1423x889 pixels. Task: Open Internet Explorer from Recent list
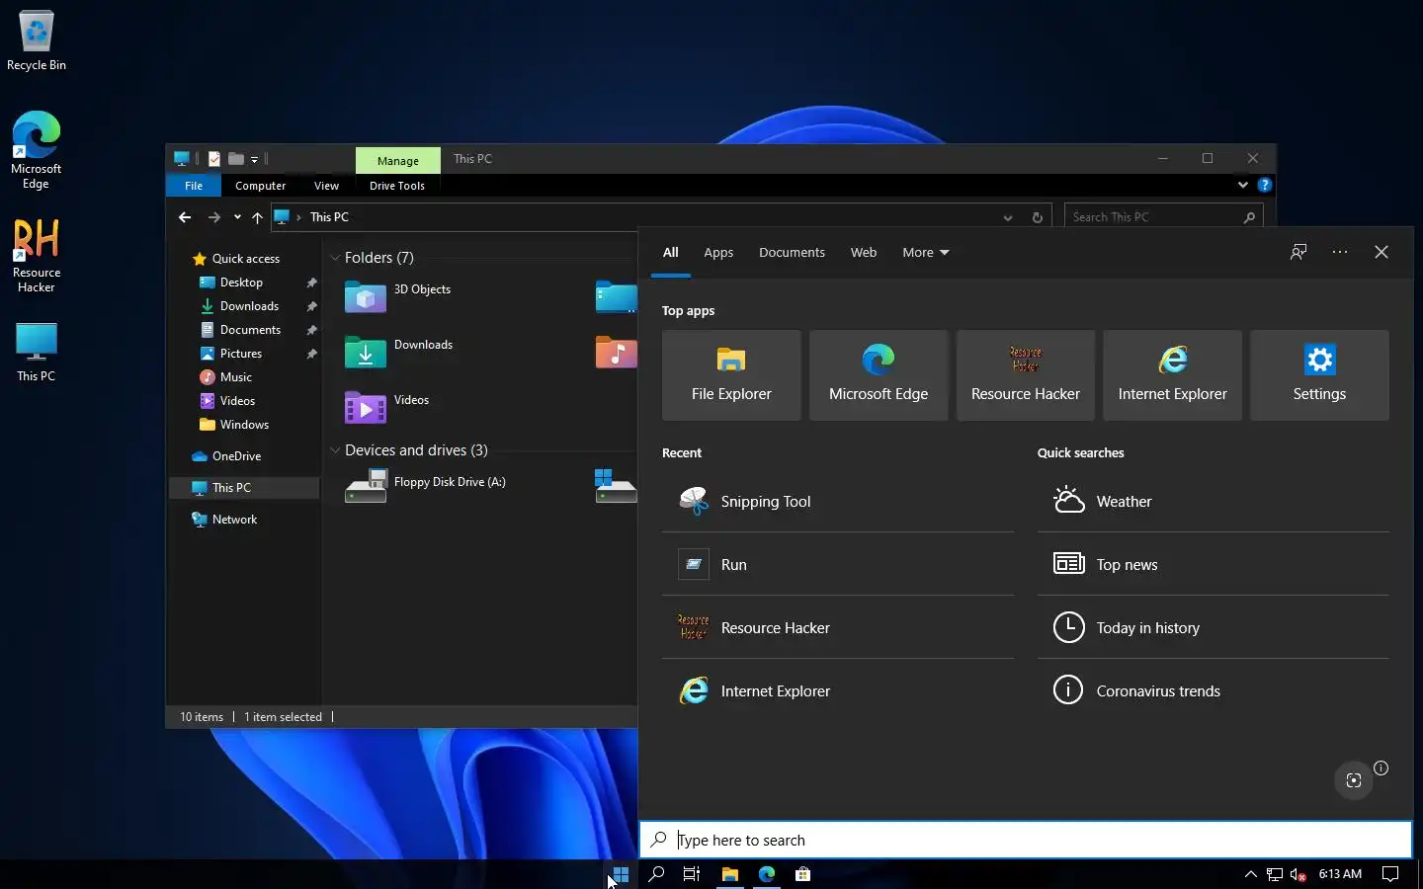[x=838, y=690]
